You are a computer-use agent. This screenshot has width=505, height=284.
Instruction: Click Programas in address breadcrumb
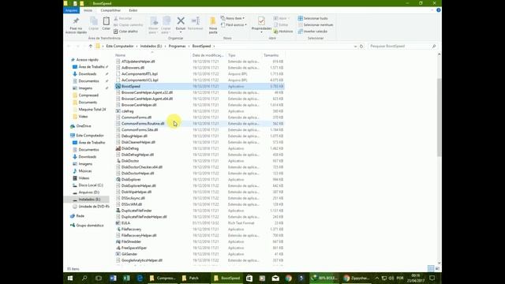(177, 46)
